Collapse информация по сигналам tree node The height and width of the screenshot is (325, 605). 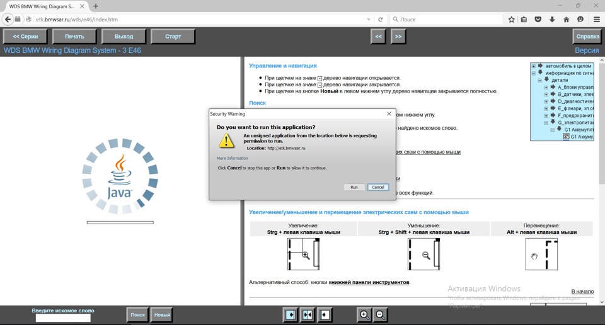coord(534,73)
